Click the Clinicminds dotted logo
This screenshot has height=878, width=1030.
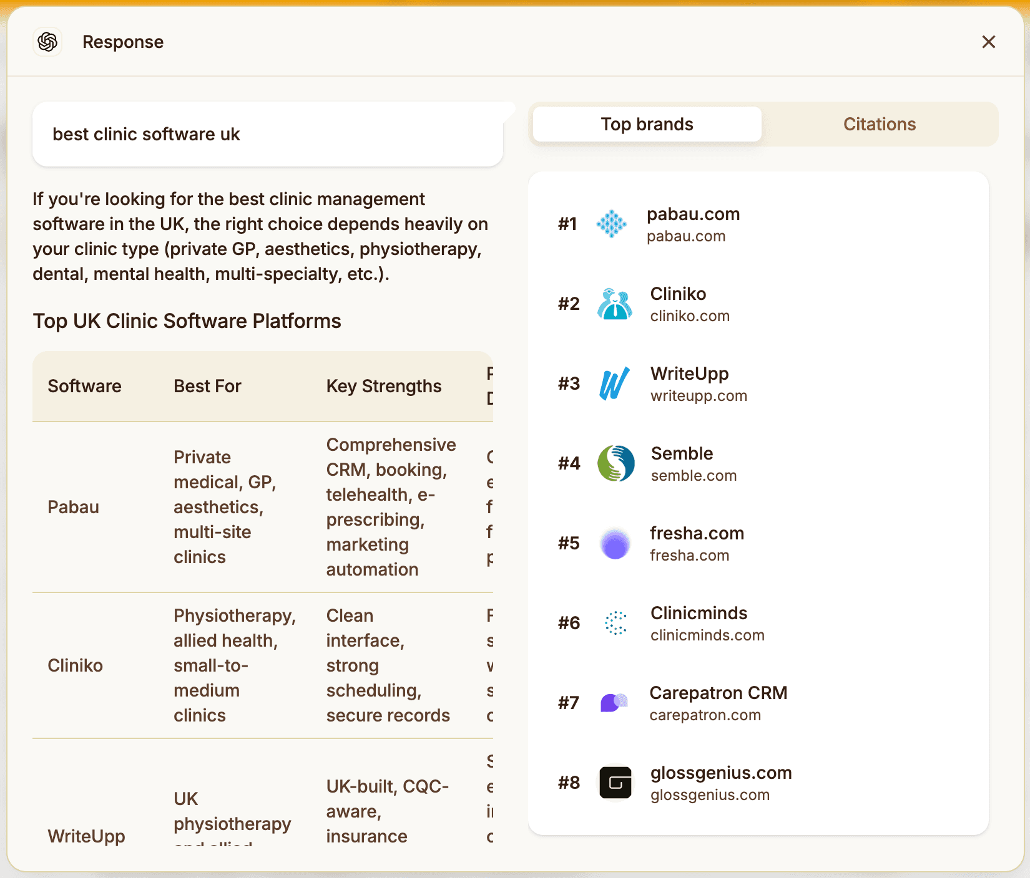616,623
